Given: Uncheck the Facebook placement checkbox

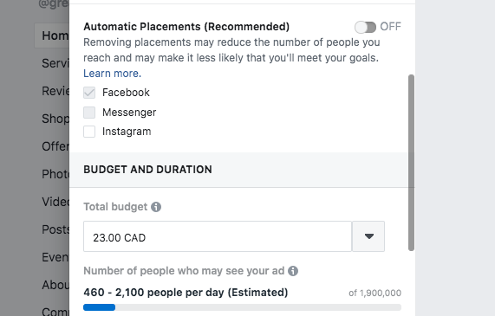Looking at the screenshot, I should click(x=89, y=93).
